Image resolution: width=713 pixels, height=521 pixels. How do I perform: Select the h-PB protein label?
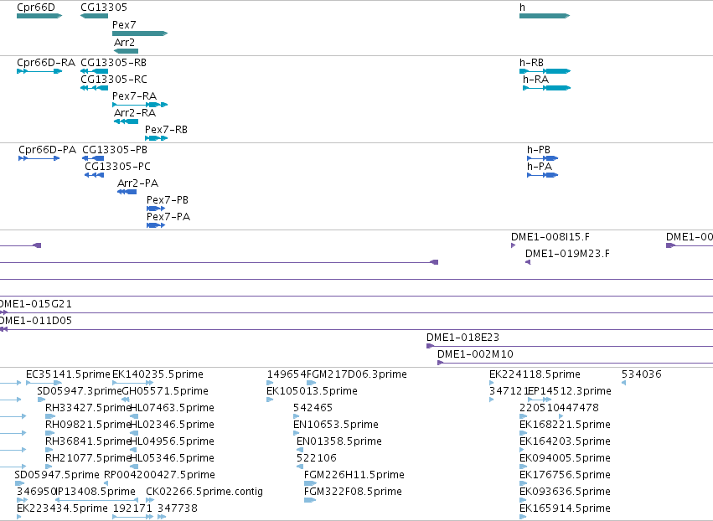539,150
